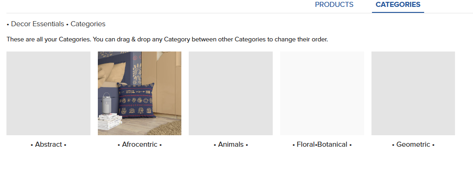Click the Afrocentric category name
This screenshot has width=473, height=172.
pos(140,144)
